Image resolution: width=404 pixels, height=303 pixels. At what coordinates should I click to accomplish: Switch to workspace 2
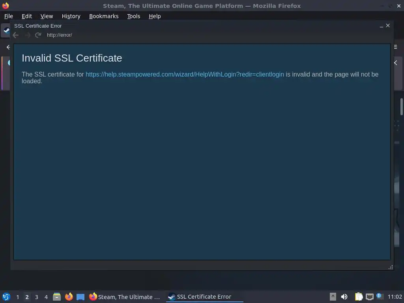click(x=27, y=297)
